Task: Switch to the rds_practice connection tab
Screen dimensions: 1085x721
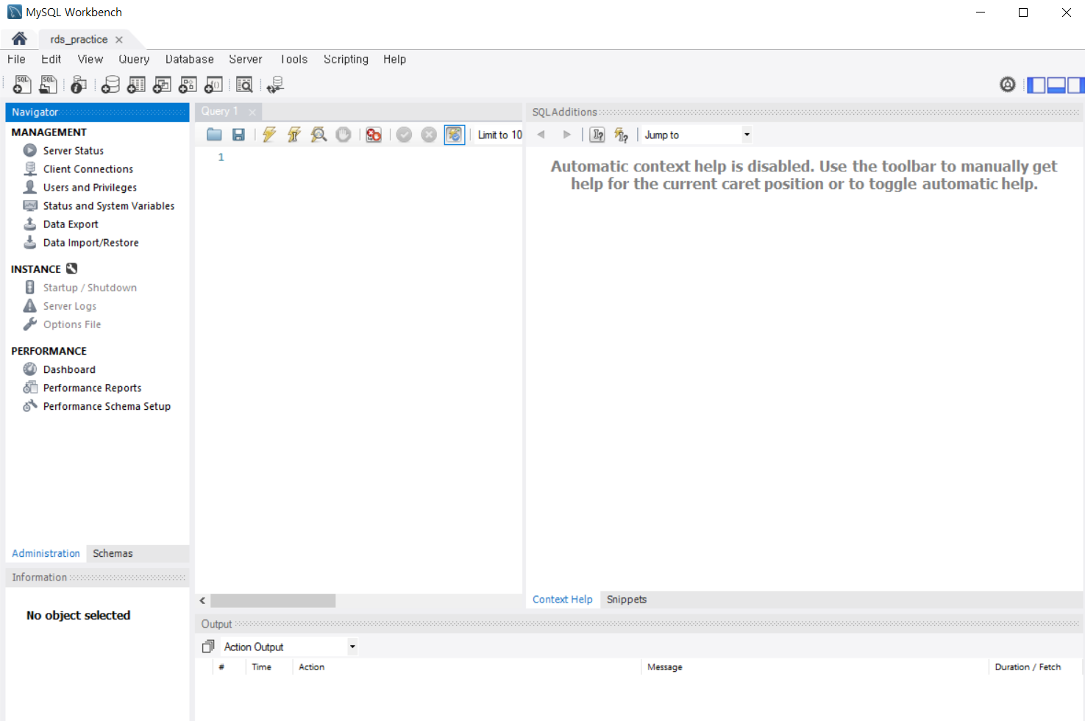Action: point(79,40)
